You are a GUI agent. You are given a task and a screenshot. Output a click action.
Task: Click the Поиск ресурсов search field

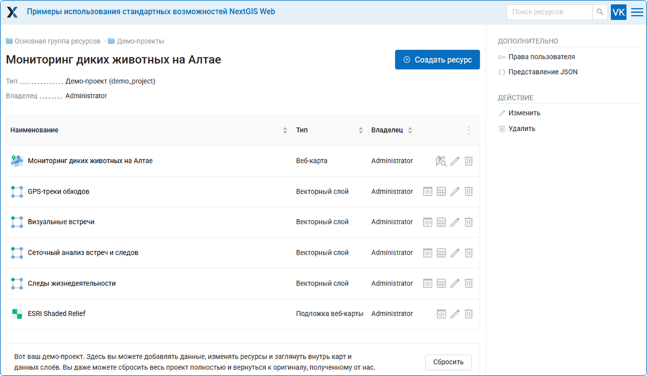pos(549,12)
